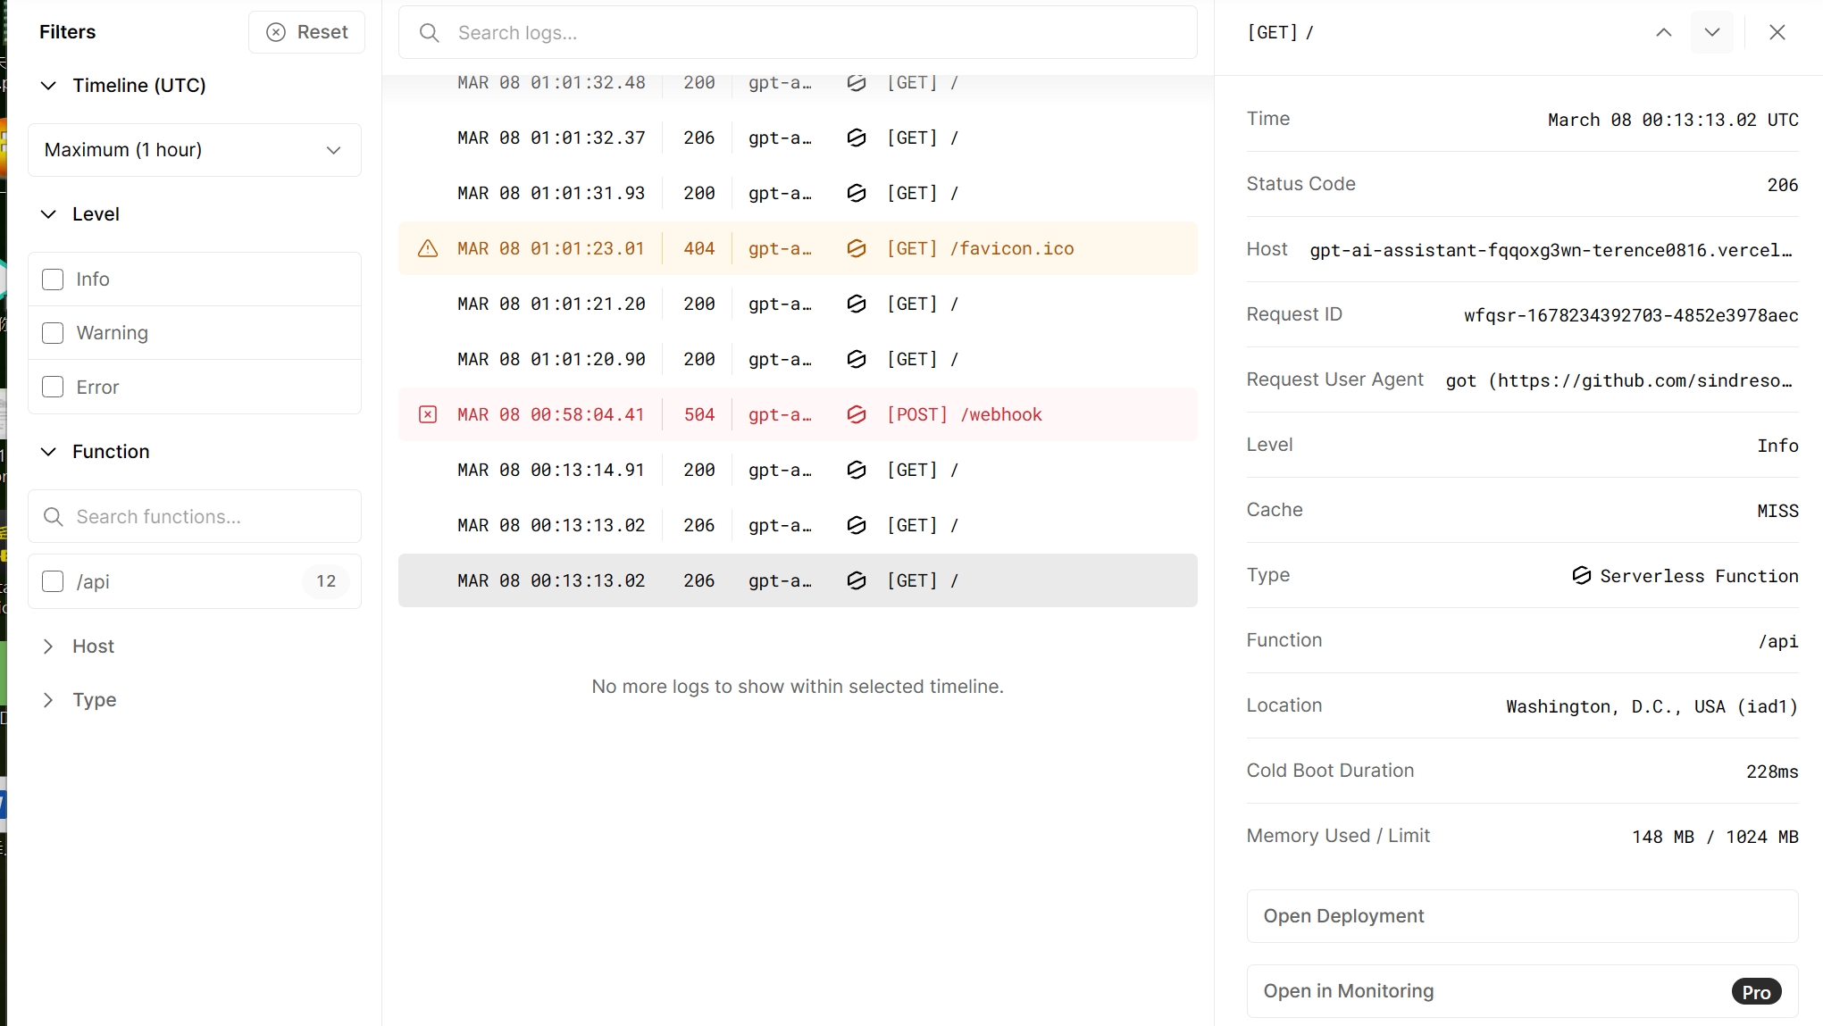The width and height of the screenshot is (1823, 1026).
Task: Click the magnifier icon in the functions search field
Action: click(x=53, y=516)
